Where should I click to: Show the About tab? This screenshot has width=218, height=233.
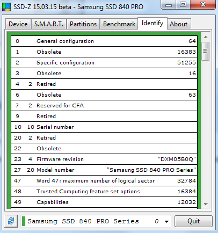(x=179, y=24)
